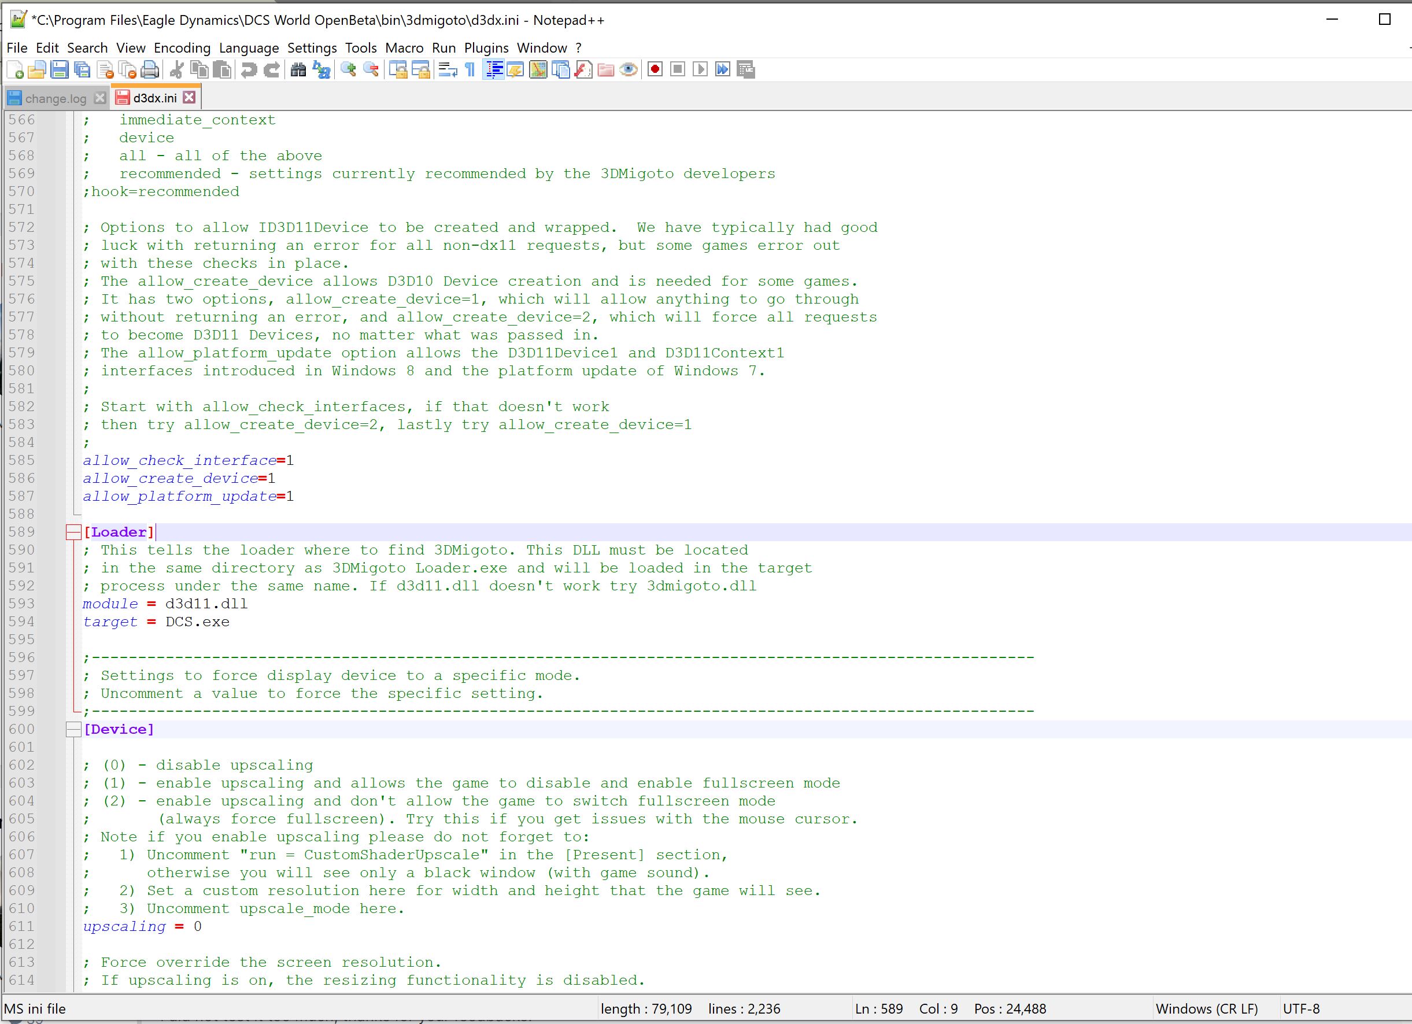Open the Search menu

click(x=87, y=48)
